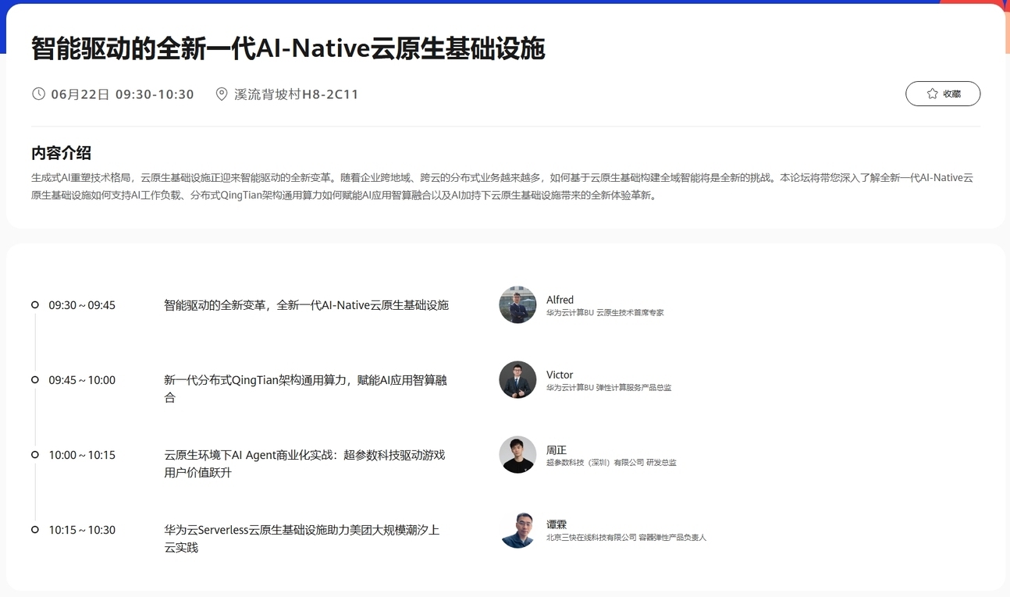Click the clock icon beside 06月22日
This screenshot has width=1010, height=597.
pyautogui.click(x=38, y=94)
